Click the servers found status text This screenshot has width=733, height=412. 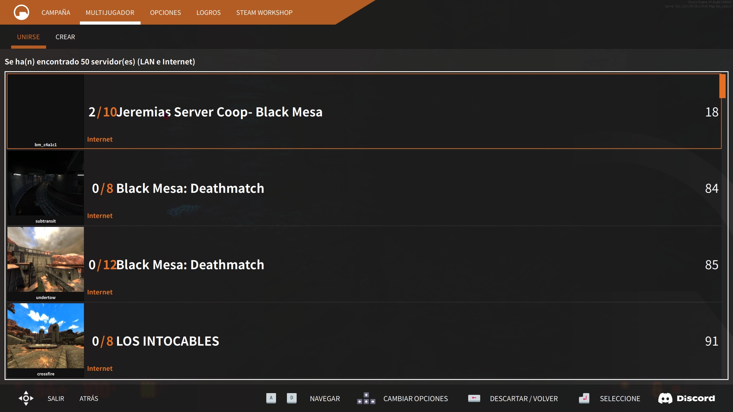click(100, 62)
